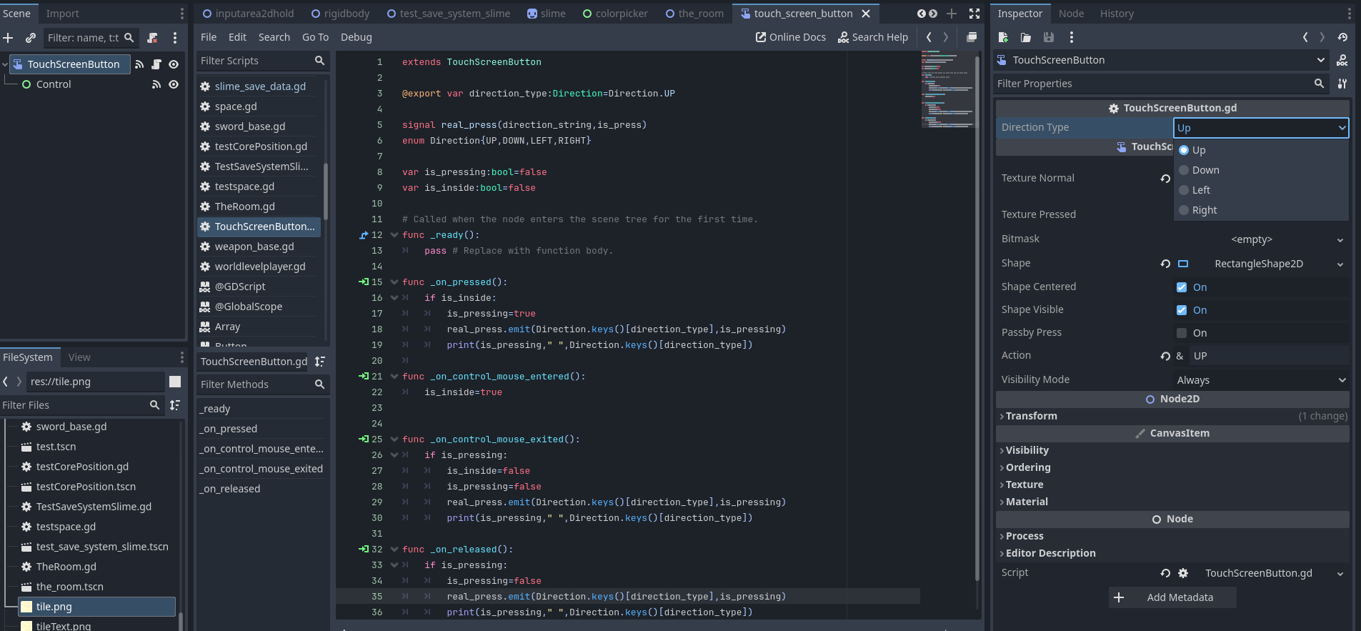The image size is (1361, 631).
Task: Click the Add Metadata button
Action: click(1172, 597)
